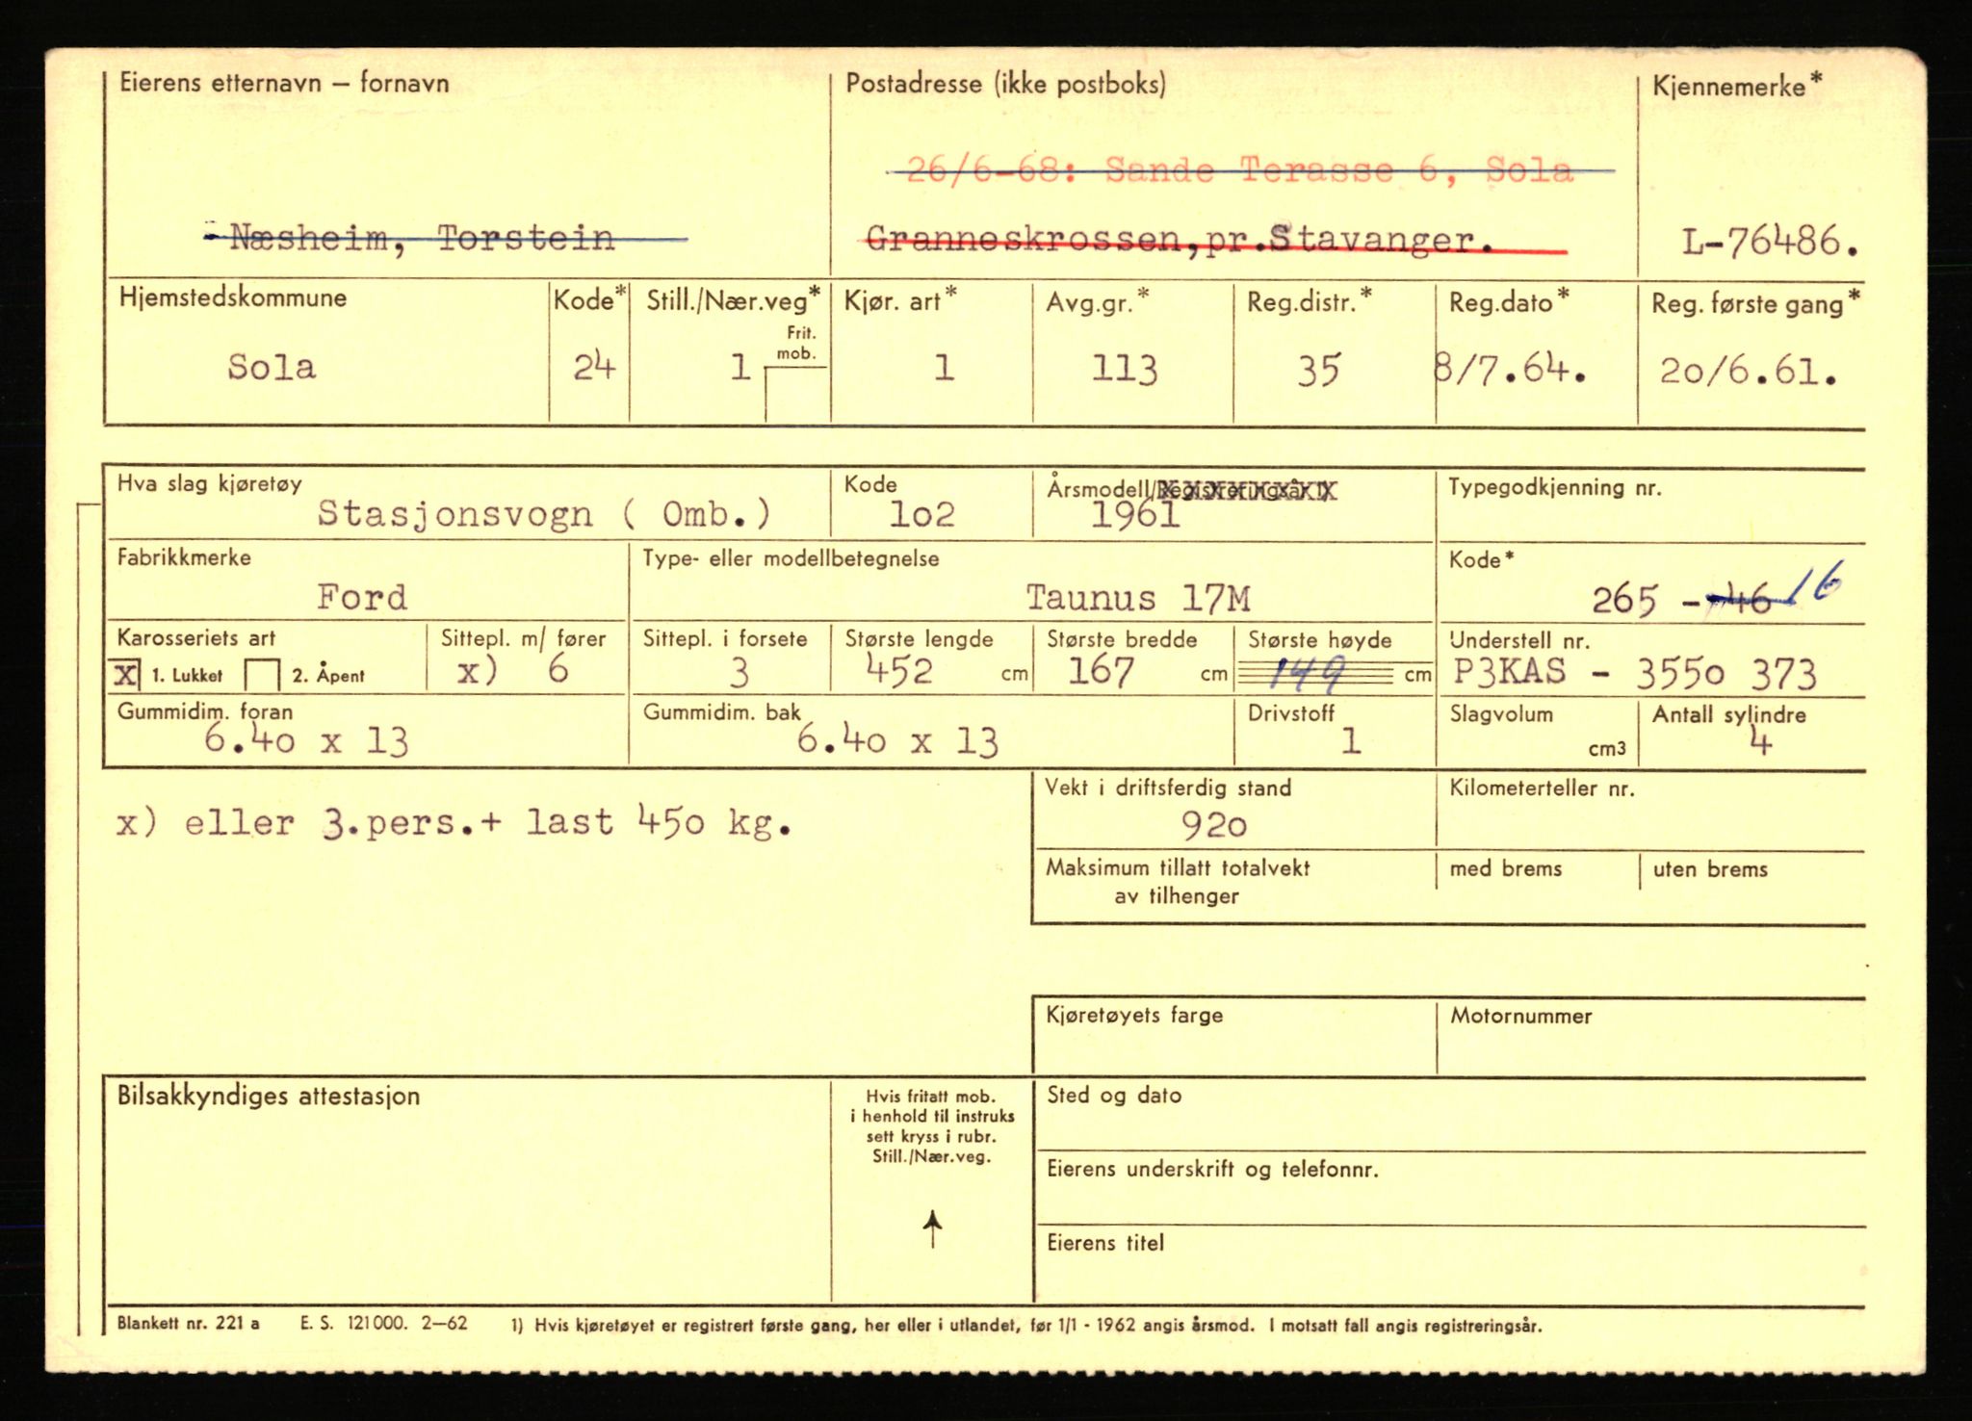The image size is (1972, 1421).
Task: Click the 'Bilsakkyndiges attestasjon' box
Action: coord(467,1191)
